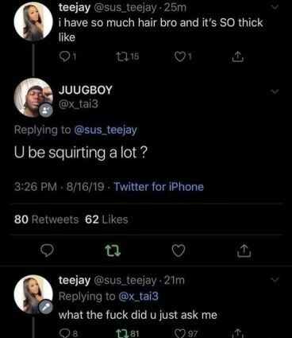Open the Twitter for iPhone source link

click(x=159, y=187)
